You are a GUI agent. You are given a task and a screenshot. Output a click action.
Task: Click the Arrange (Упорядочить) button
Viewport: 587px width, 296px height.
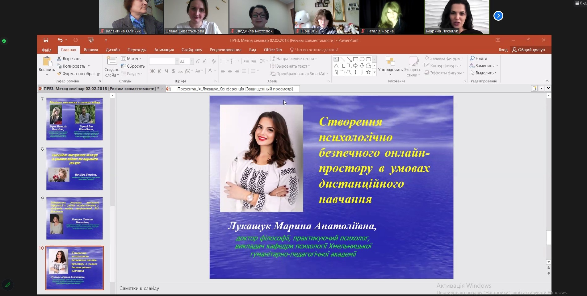pyautogui.click(x=390, y=65)
